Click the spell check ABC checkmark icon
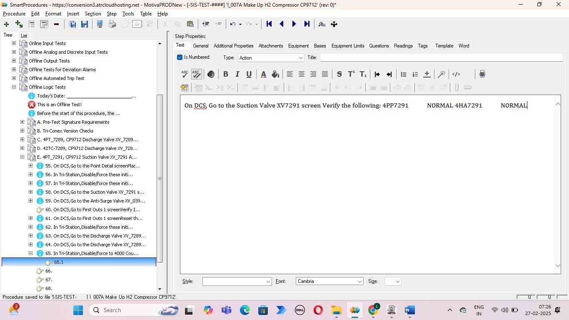The image size is (569, 320). tap(185, 74)
